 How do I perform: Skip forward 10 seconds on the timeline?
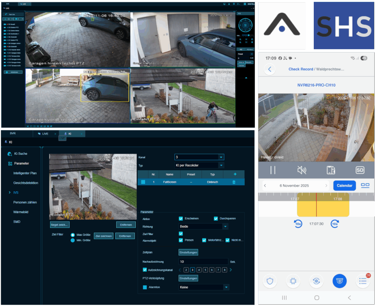tap(335, 224)
